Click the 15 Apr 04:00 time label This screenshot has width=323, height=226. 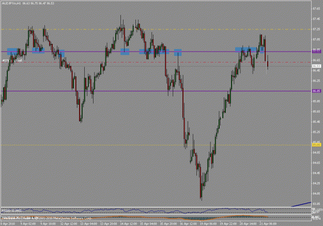[x=148, y=224]
